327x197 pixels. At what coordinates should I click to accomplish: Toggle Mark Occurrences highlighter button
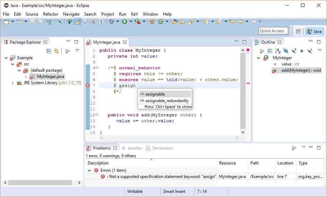pyautogui.click(x=78, y=21)
